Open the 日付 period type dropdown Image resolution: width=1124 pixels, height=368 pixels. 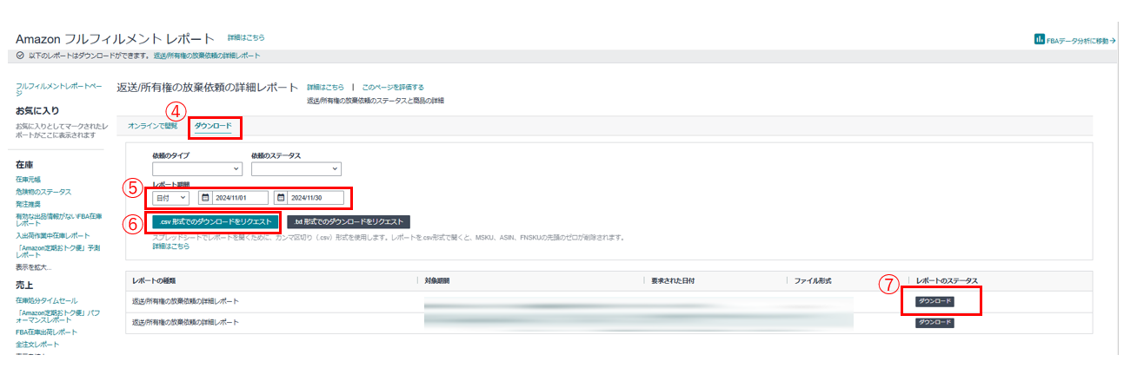point(170,198)
